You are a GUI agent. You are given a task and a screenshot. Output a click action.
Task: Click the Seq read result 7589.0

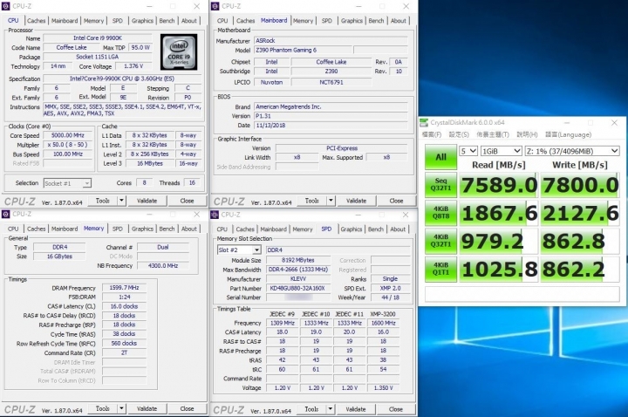pyautogui.click(x=498, y=185)
